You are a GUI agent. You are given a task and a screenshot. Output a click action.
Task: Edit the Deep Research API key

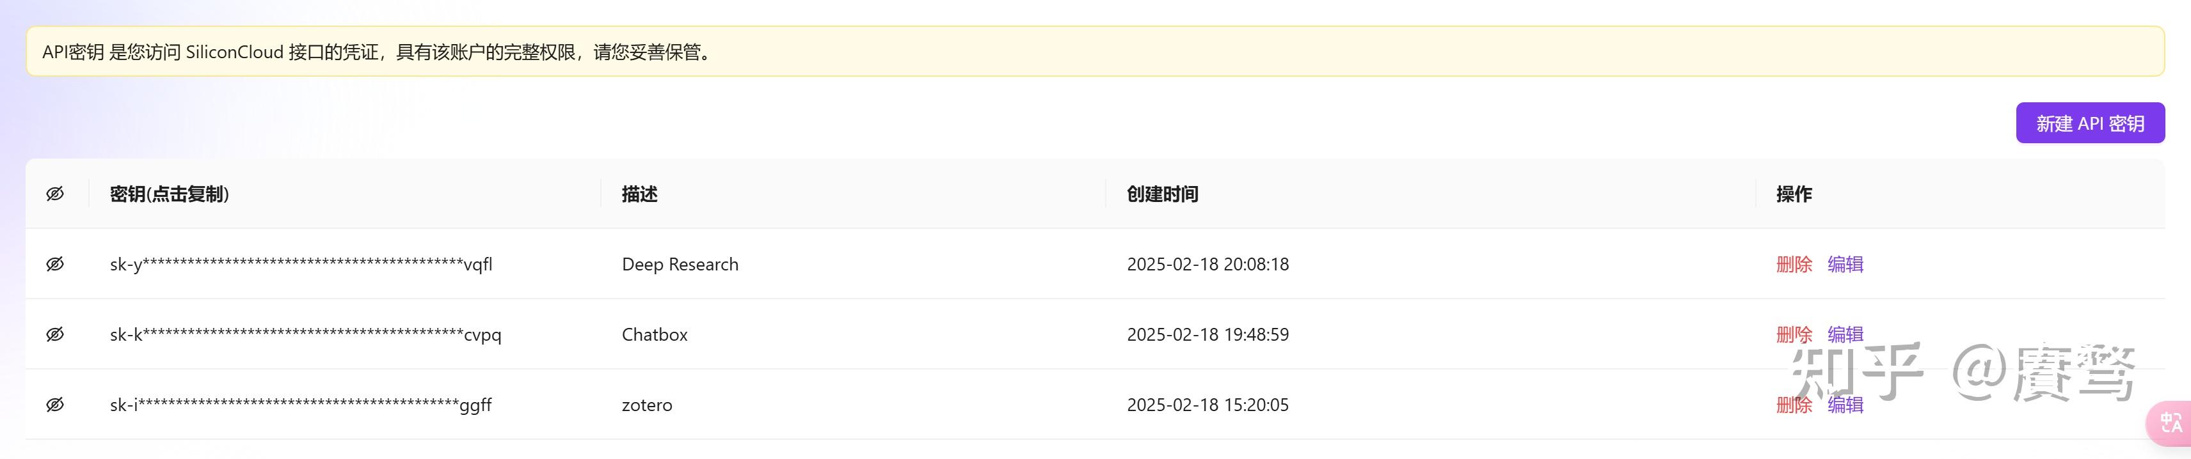tap(1844, 263)
